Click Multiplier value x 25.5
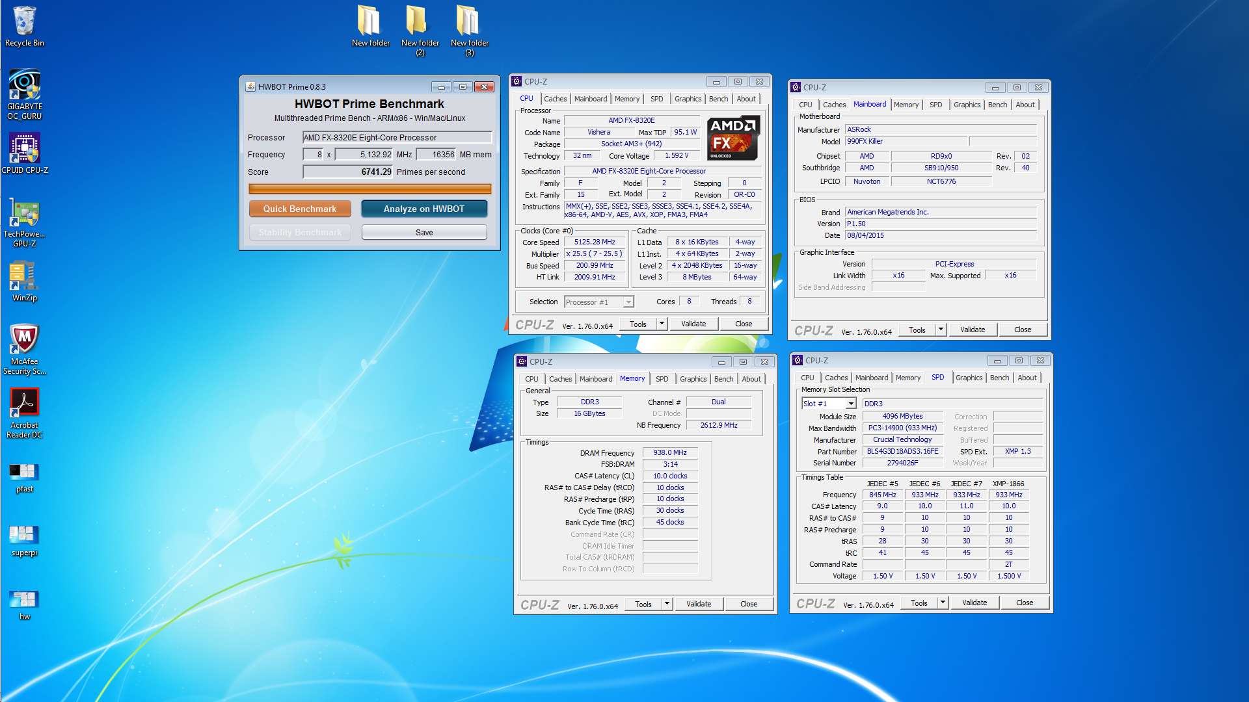This screenshot has height=702, width=1249. point(595,253)
